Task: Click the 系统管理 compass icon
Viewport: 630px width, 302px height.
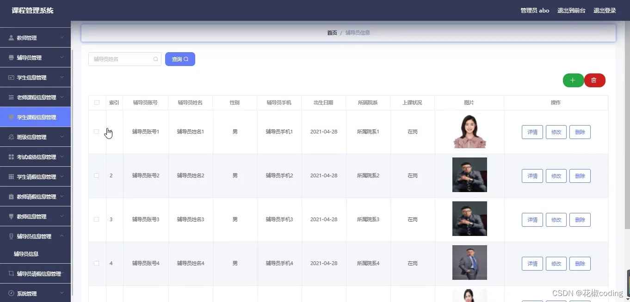Action: tap(11, 294)
